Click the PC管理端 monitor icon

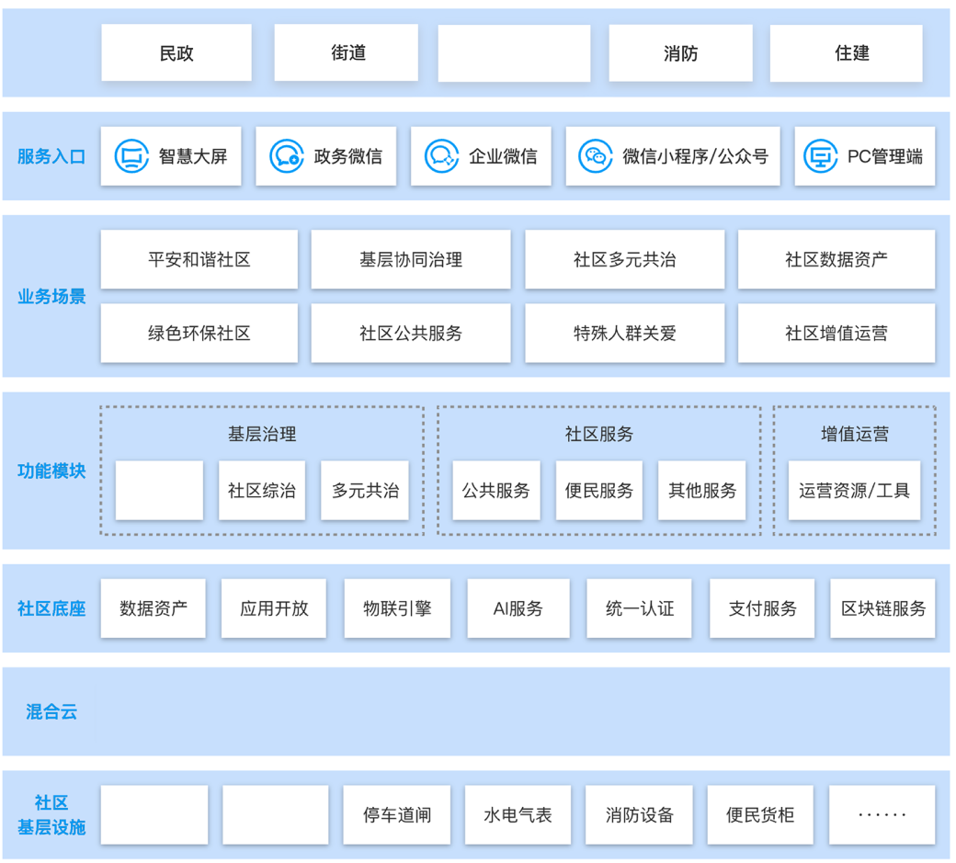[x=820, y=156]
